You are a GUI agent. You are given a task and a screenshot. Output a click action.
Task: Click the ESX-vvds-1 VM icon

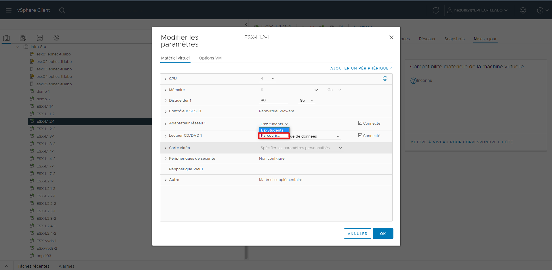(32, 241)
